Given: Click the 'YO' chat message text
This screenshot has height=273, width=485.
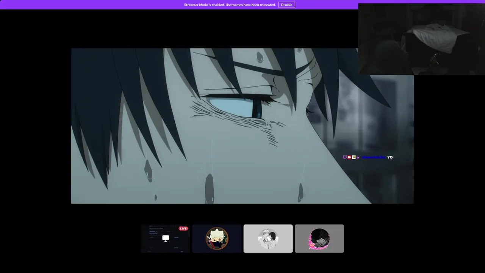Looking at the screenshot, I should click(x=390, y=157).
